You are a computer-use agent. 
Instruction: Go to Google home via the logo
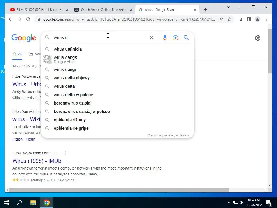click(24, 38)
